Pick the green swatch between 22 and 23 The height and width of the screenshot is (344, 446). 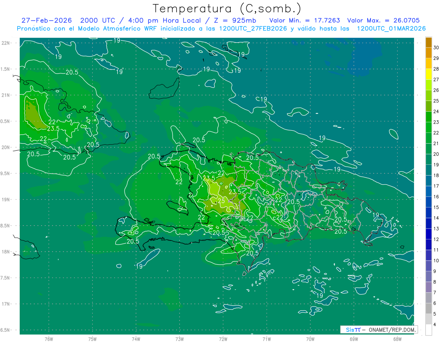coord(429,127)
